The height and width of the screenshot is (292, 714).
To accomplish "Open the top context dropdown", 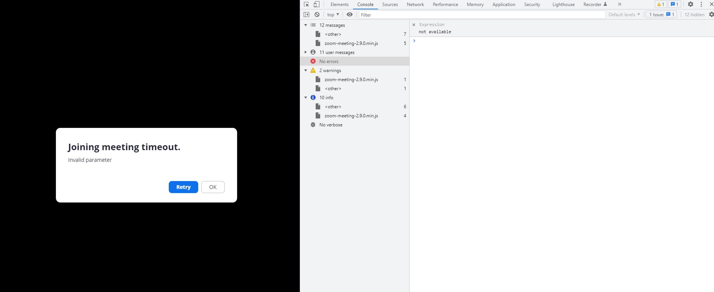I will pos(333,15).
